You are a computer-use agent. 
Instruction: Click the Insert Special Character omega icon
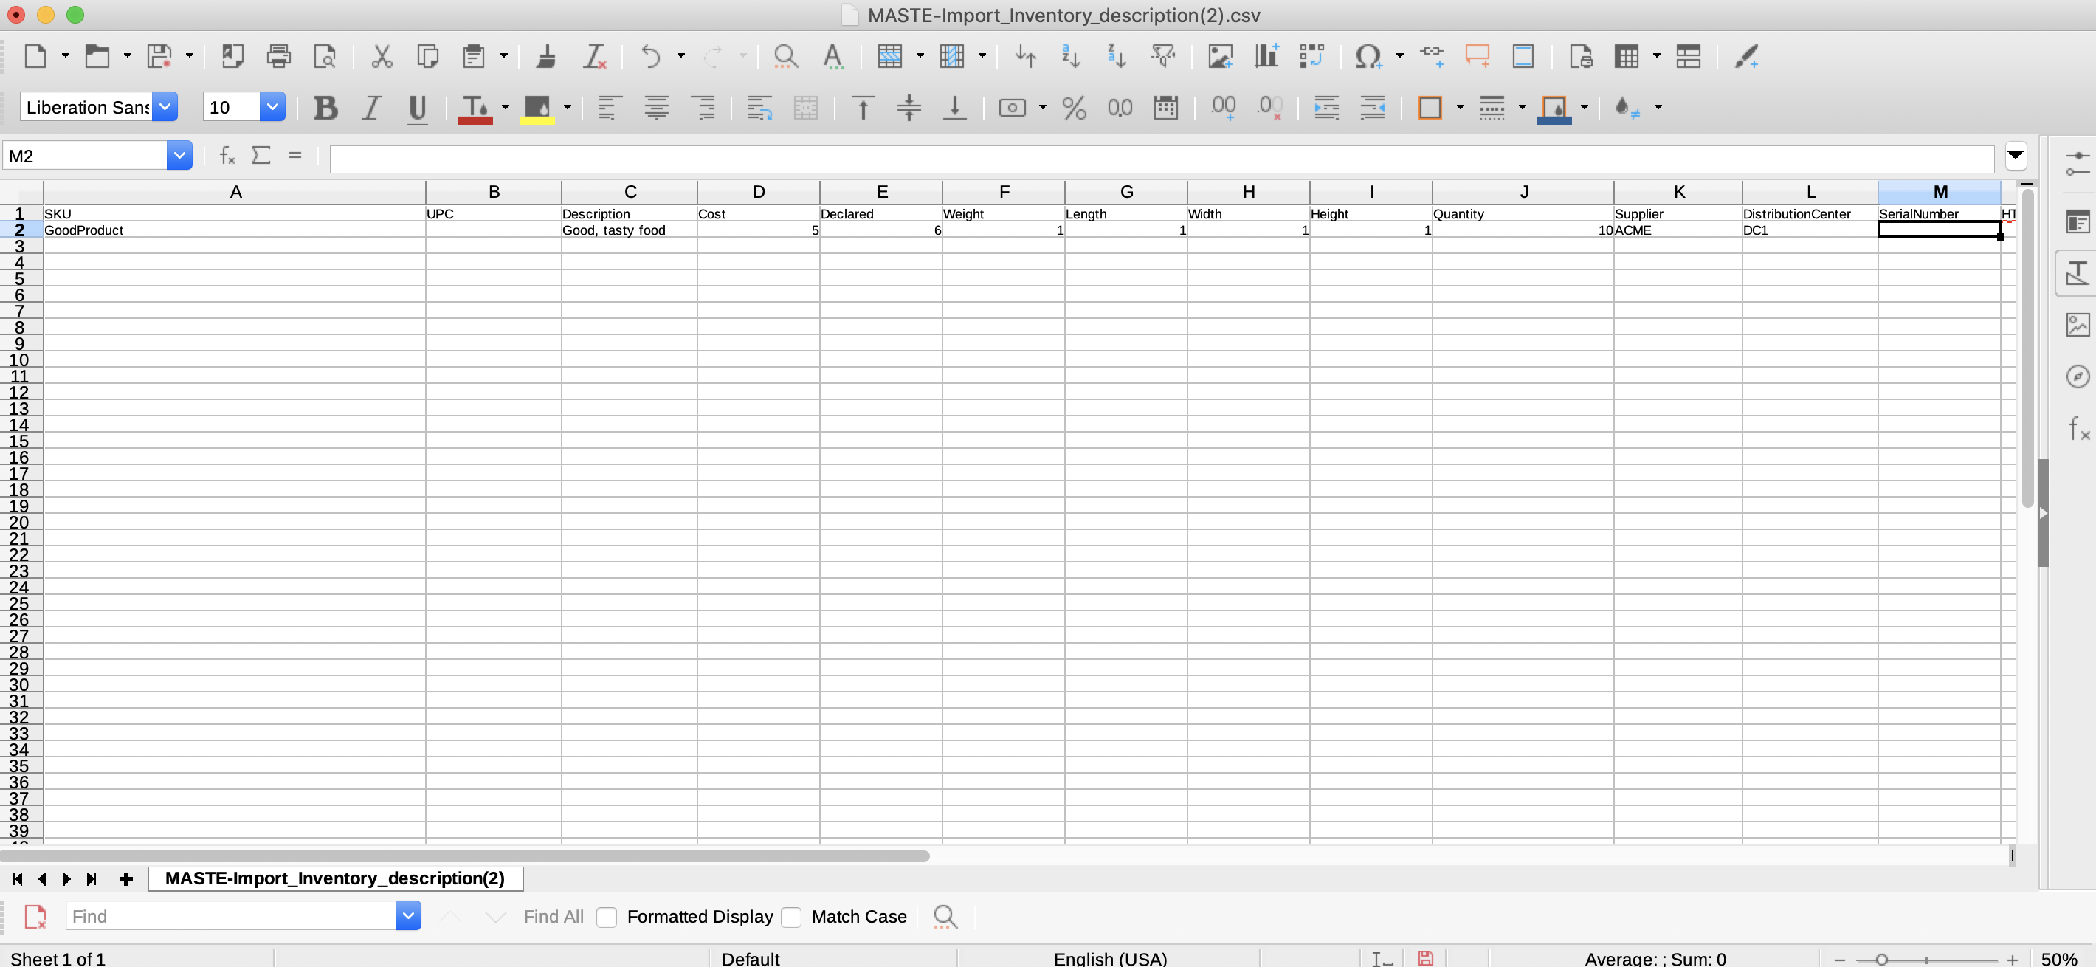pos(1367,56)
